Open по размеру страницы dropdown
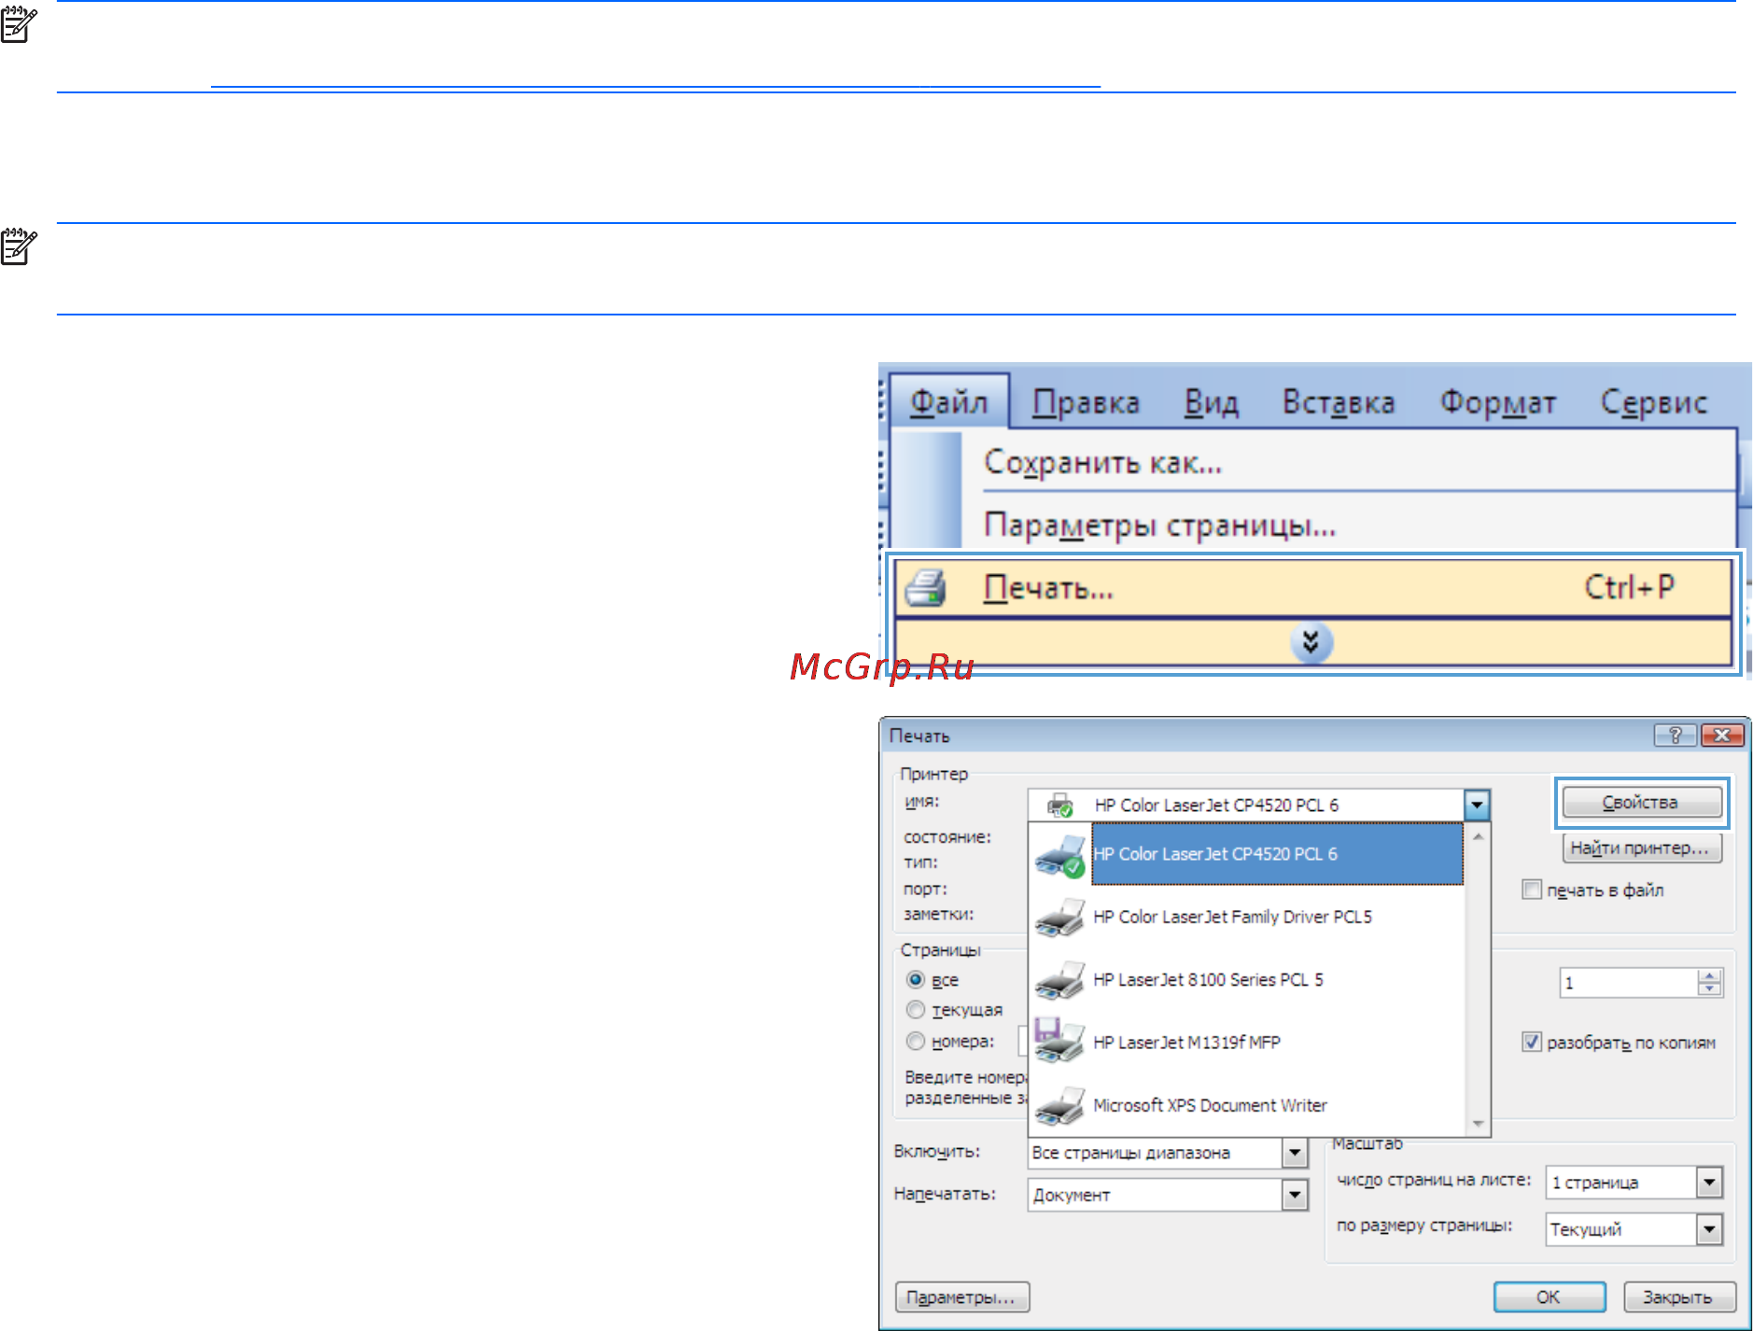The image size is (1753, 1331). pyautogui.click(x=1709, y=1229)
